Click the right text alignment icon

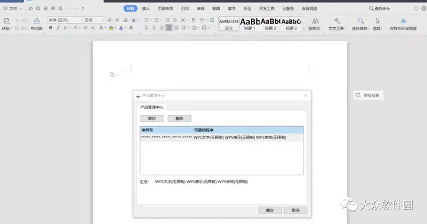click(x=161, y=28)
